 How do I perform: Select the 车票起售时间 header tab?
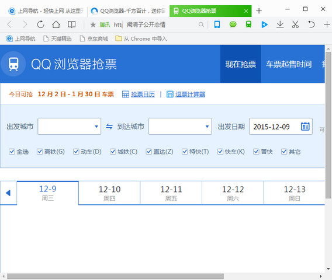289,64
